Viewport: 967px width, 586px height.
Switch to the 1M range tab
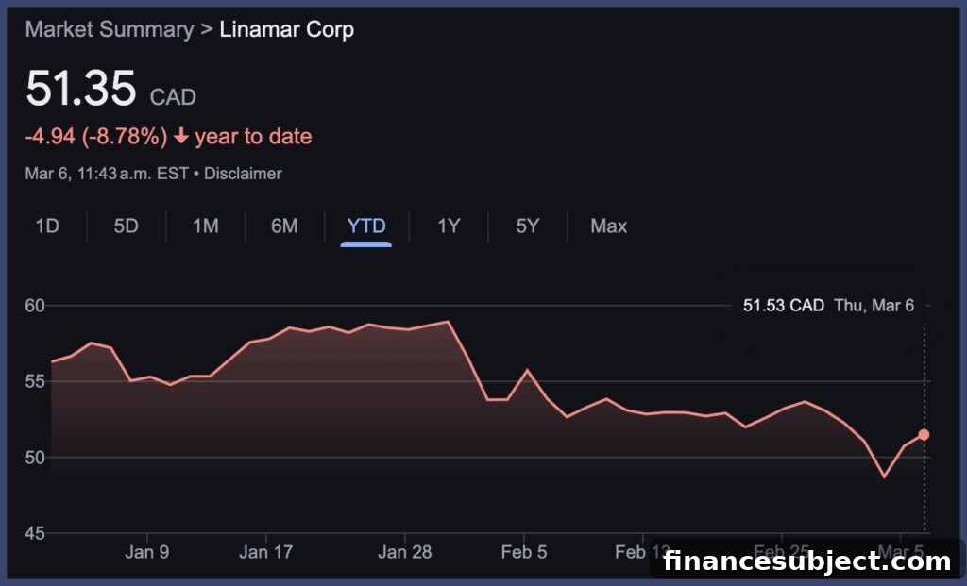[205, 226]
